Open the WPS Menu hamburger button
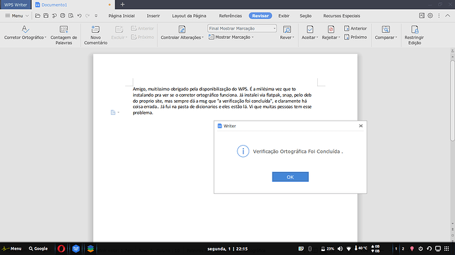455x255 pixels. click(x=16, y=16)
